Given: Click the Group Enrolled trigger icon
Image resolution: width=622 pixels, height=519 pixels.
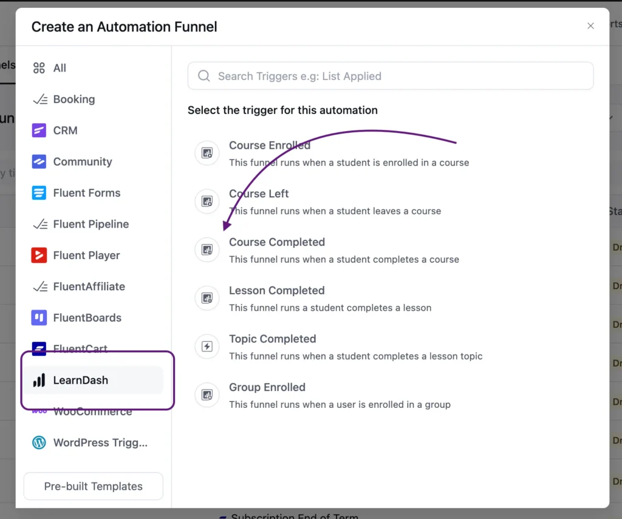Looking at the screenshot, I should coord(207,395).
